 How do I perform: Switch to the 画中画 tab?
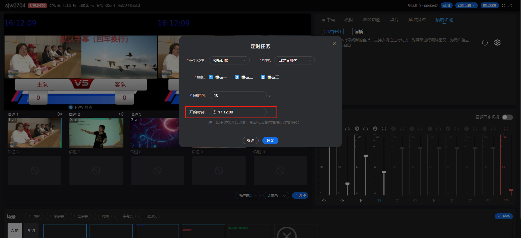pos(328,20)
